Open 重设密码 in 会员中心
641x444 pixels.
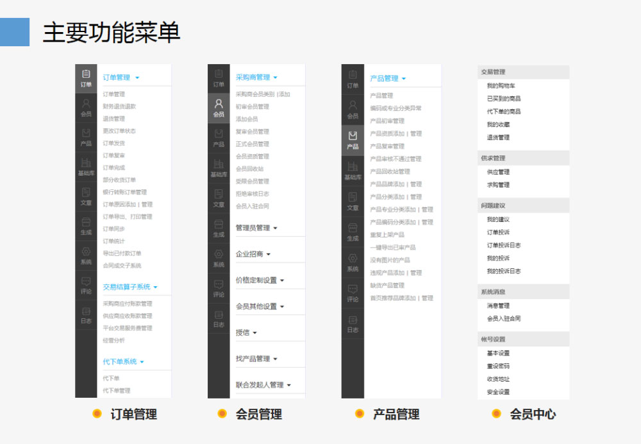[498, 366]
